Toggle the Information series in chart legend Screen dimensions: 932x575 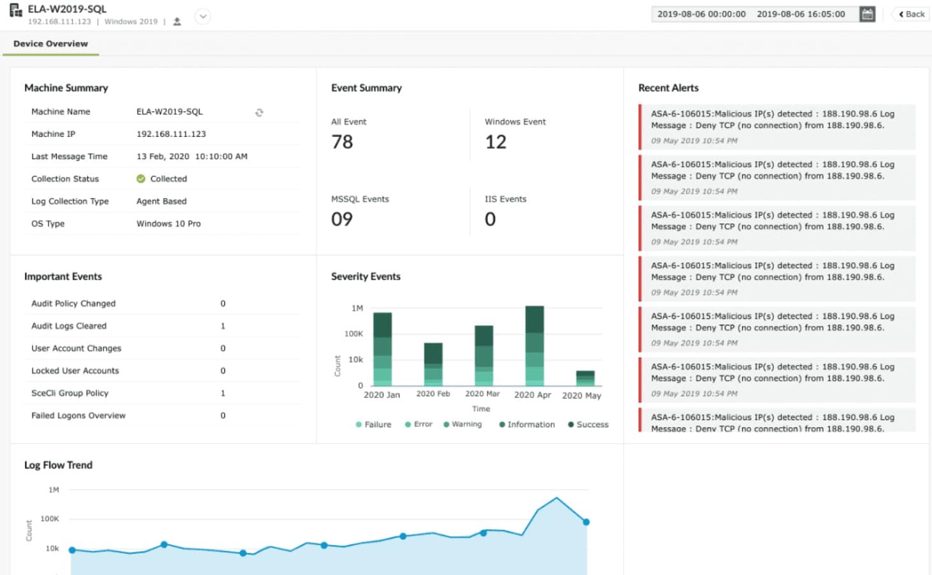coord(527,425)
